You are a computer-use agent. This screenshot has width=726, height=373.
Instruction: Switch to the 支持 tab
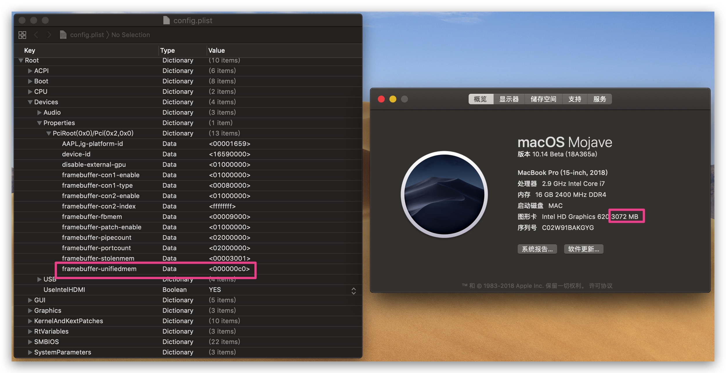[575, 99]
